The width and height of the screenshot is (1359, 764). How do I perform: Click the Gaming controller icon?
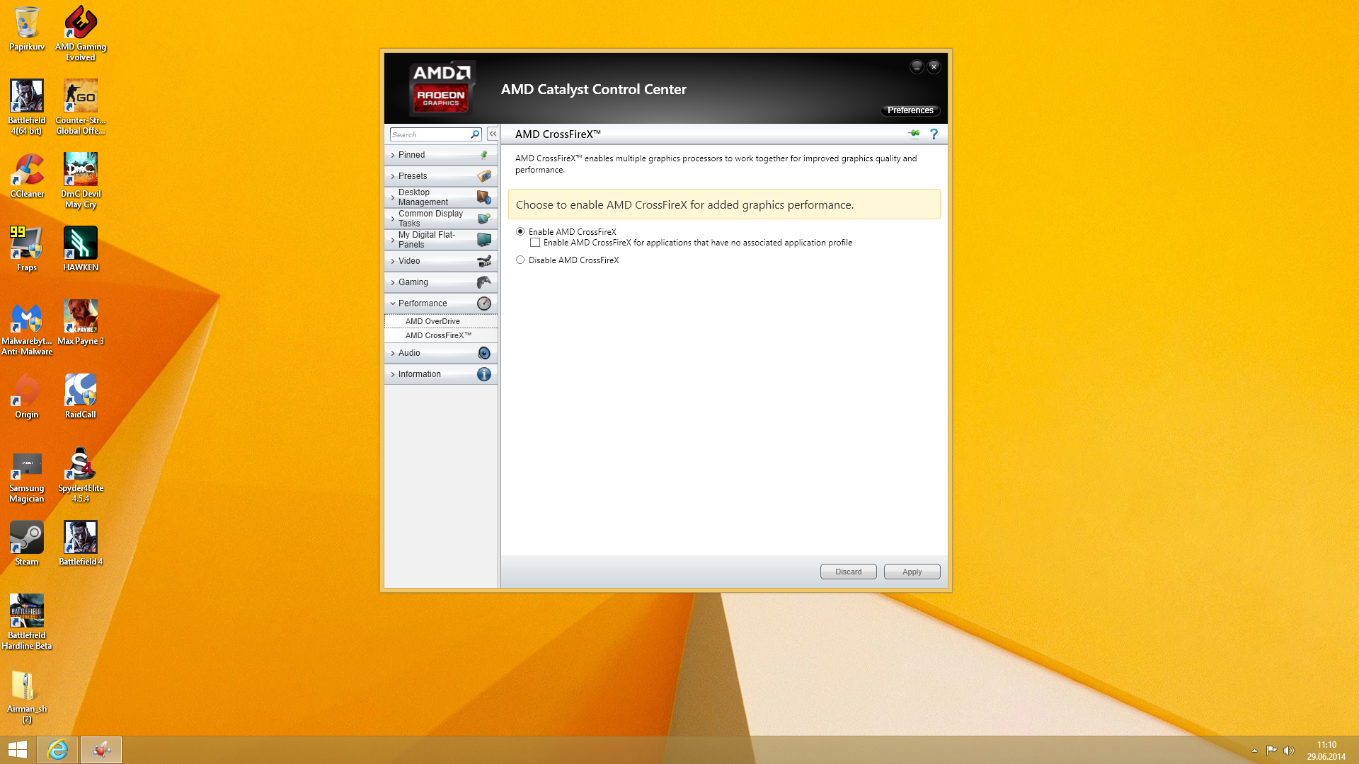click(x=484, y=282)
